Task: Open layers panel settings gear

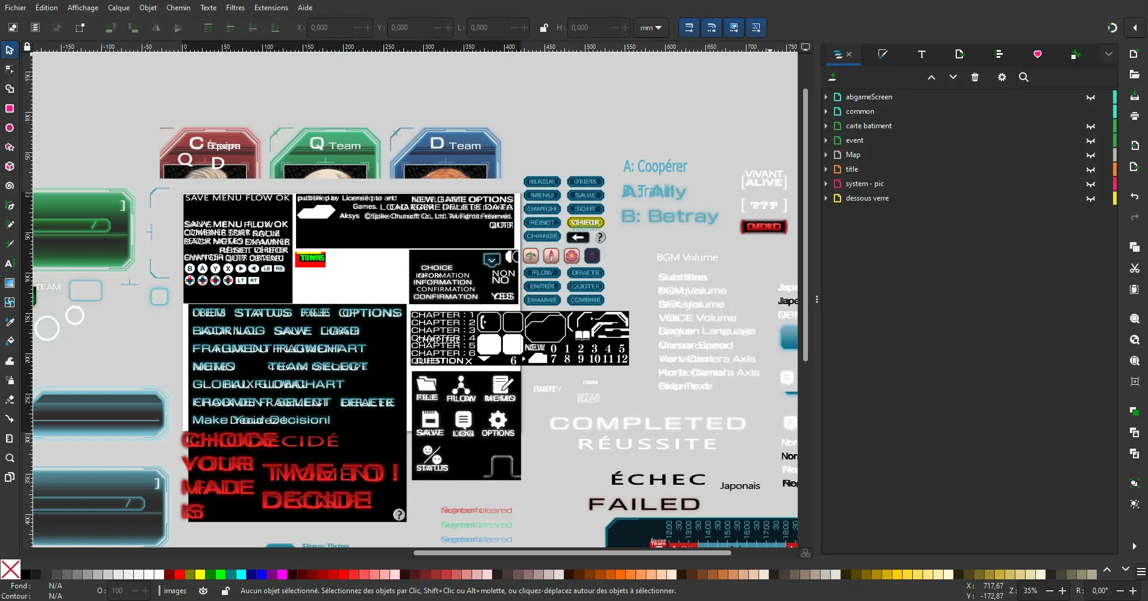Action: 1001,77
